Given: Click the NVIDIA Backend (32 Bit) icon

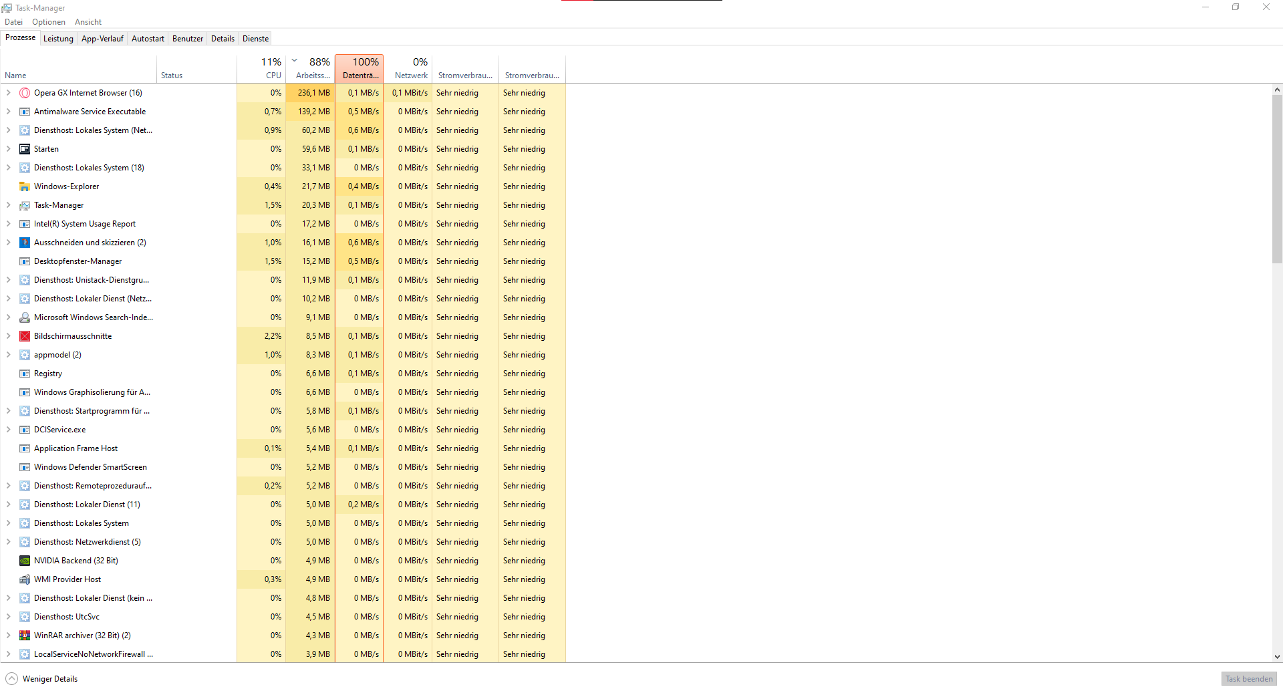Looking at the screenshot, I should coord(25,560).
